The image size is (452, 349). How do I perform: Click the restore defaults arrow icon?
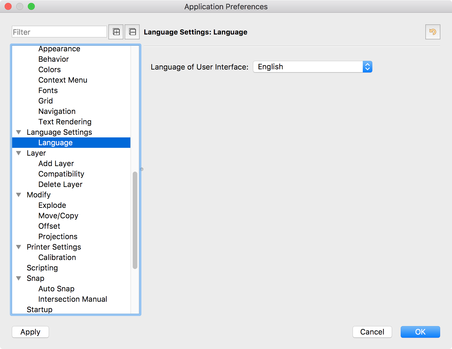[x=433, y=32]
